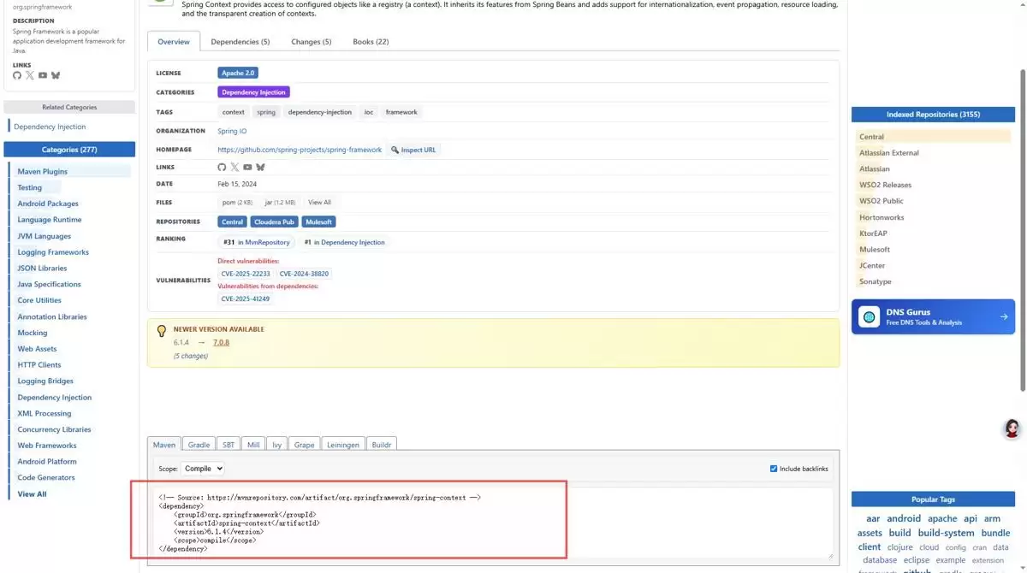Open the Scope Compile dropdown

pos(204,469)
